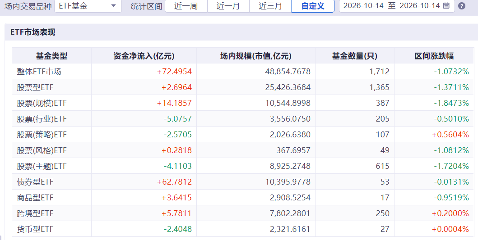Select 货币型ETF row label
Image resolution: width=478 pixels, height=240 pixels.
(35, 229)
